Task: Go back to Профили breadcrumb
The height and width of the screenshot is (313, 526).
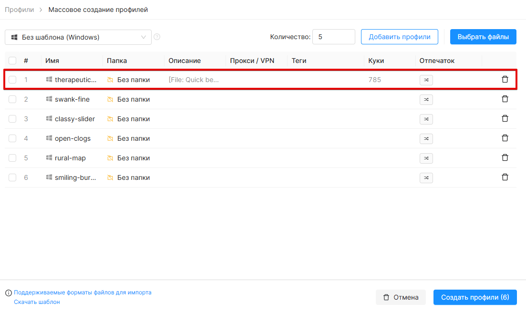Action: pyautogui.click(x=20, y=10)
